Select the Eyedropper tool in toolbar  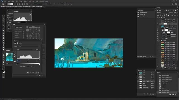click(3, 31)
